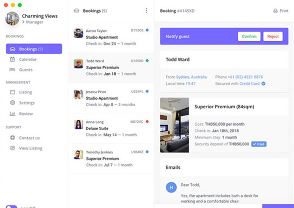Click the View Listing external icon
Screen dimensions: 294x208
[x=12, y=148]
